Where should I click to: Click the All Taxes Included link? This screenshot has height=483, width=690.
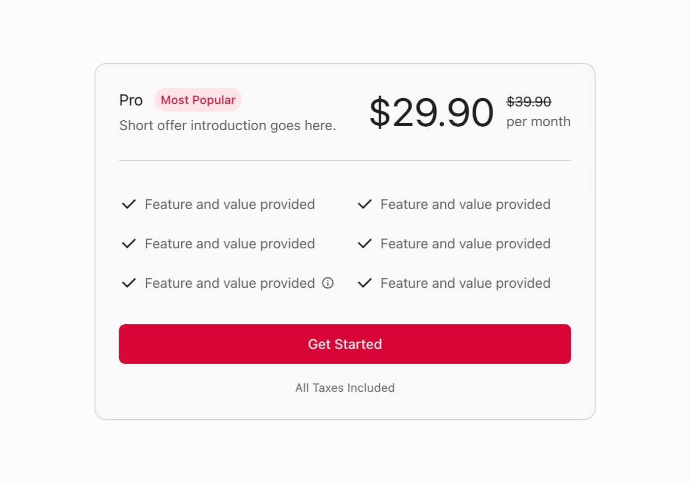345,388
